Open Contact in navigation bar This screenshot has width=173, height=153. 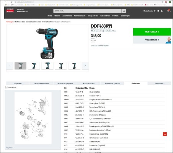[115, 16]
